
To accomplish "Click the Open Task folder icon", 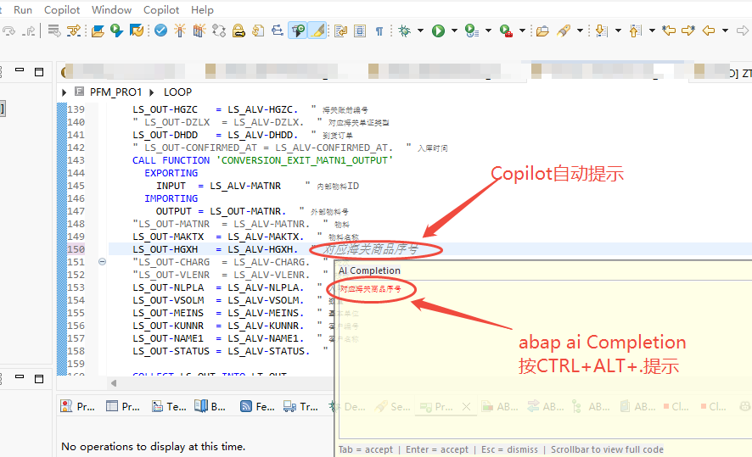I will click(x=543, y=31).
